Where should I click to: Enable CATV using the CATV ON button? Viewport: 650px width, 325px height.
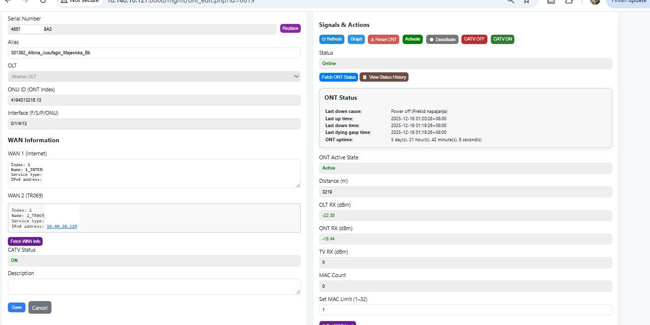click(x=502, y=39)
